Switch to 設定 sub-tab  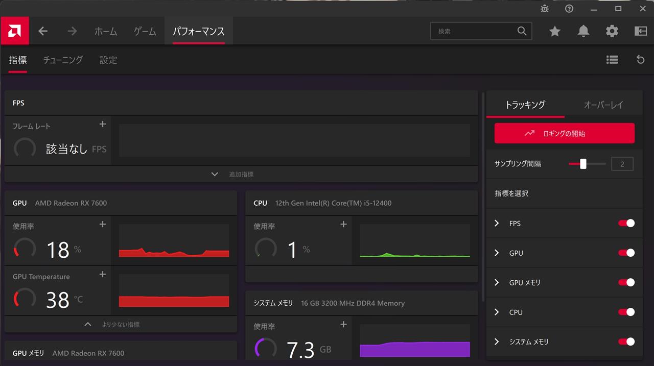coord(108,60)
